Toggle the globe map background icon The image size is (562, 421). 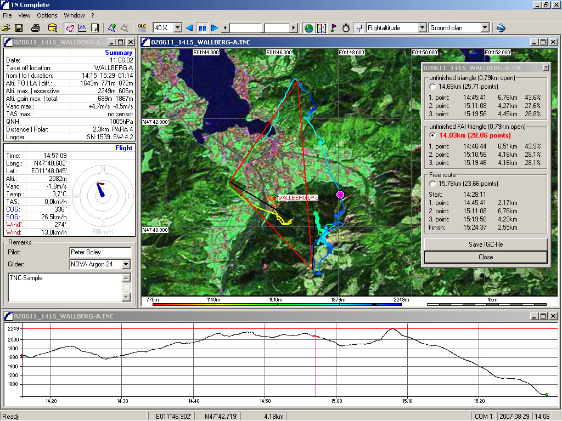click(308, 28)
